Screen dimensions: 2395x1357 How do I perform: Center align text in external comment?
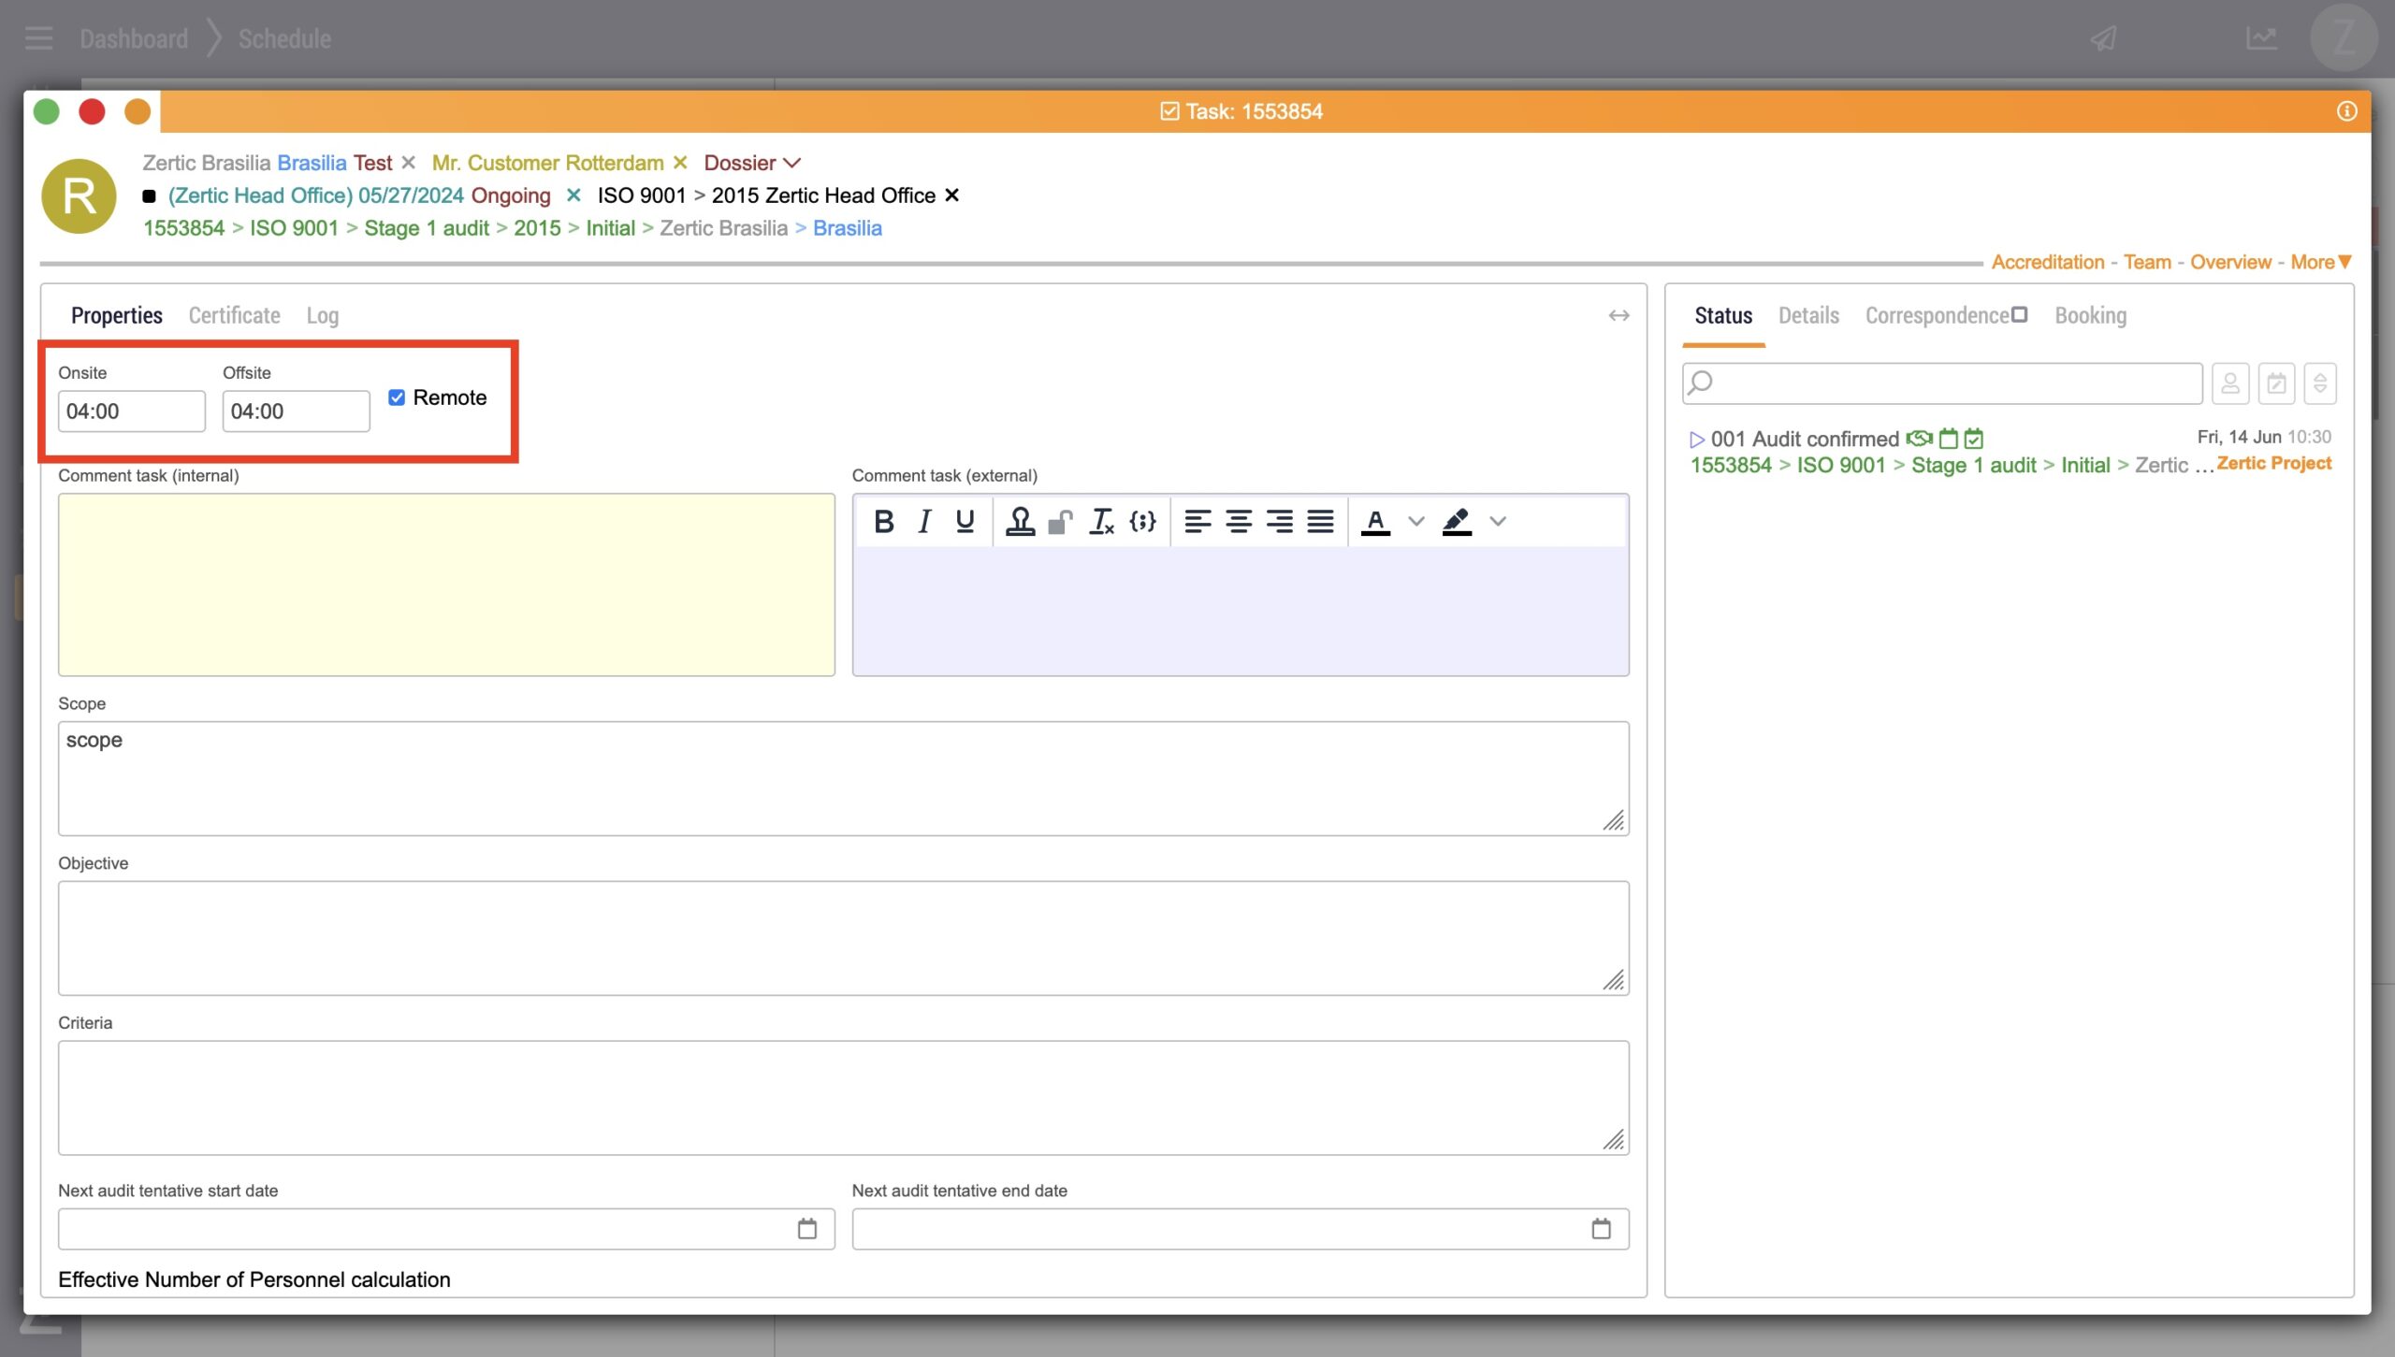[x=1239, y=521]
